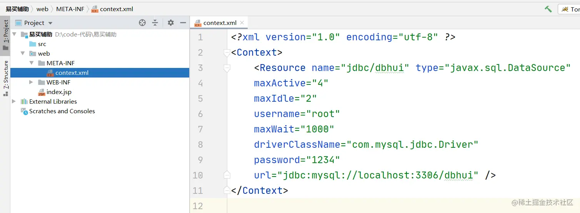Open Scratches and Consoles
This screenshot has width=580, height=213.
(x=62, y=111)
